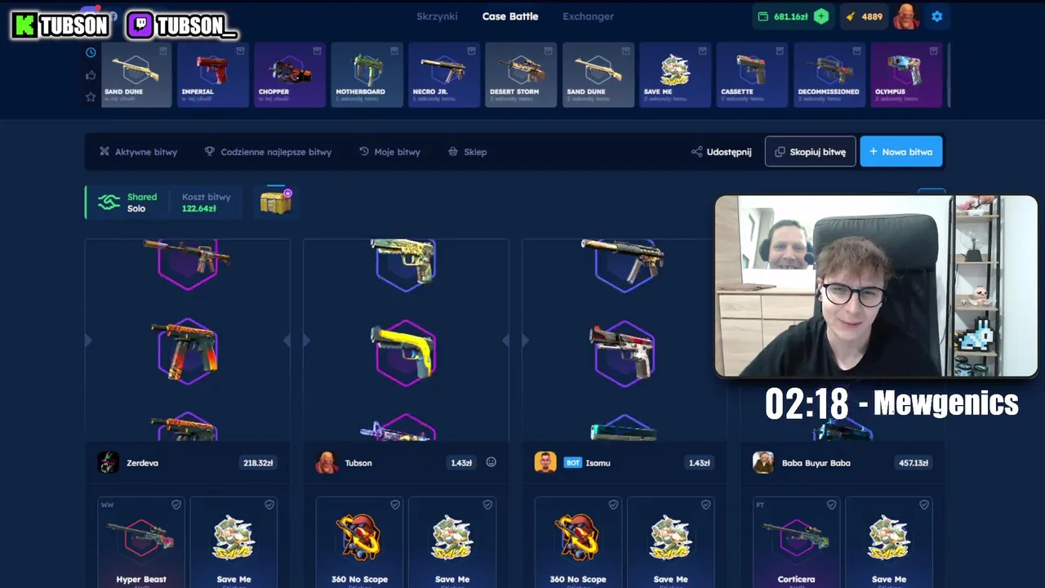The image size is (1045, 588).
Task: Click the Udostępnij share button
Action: [721, 152]
